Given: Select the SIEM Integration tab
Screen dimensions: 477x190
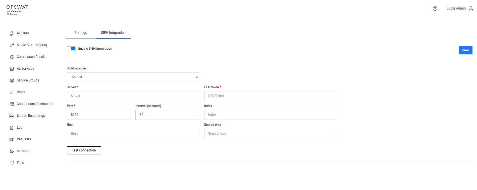Looking at the screenshot, I should click(x=113, y=33).
